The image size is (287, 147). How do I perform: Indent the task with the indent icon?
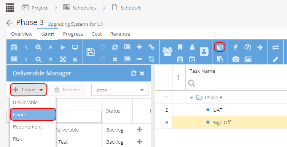click(x=127, y=47)
